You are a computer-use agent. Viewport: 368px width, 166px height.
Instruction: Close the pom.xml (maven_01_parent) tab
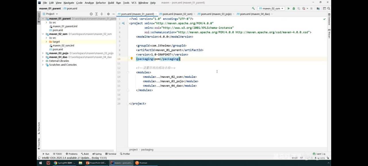156,14
